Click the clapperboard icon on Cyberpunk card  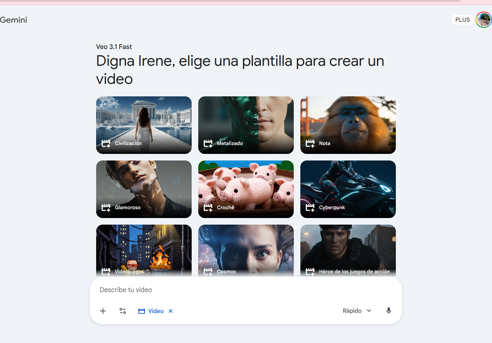click(x=310, y=208)
